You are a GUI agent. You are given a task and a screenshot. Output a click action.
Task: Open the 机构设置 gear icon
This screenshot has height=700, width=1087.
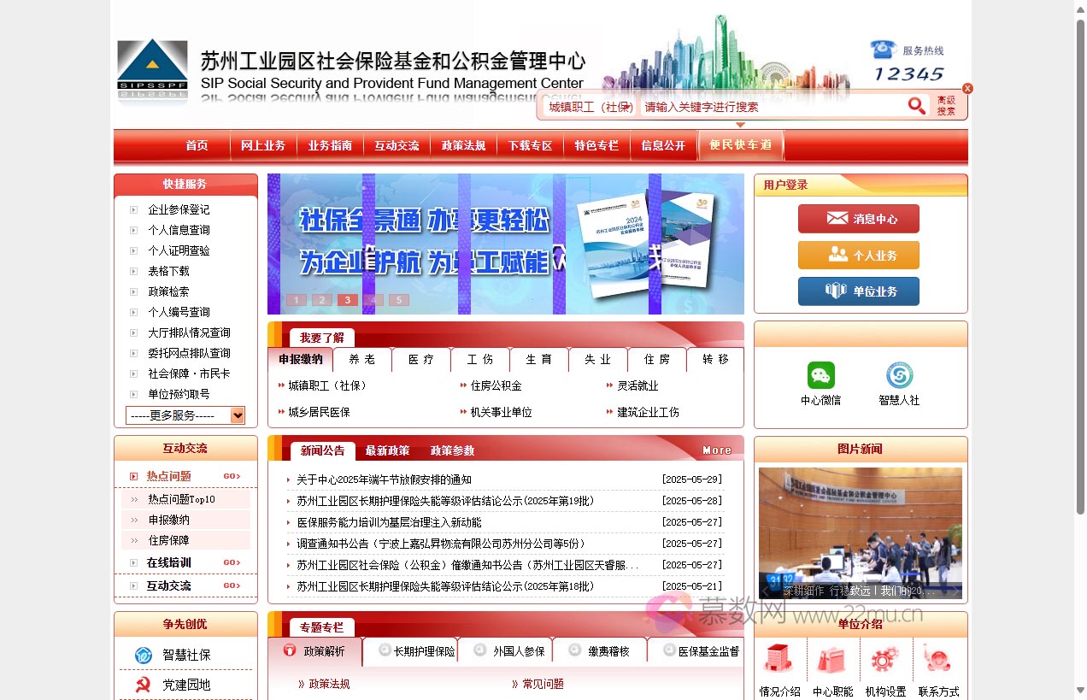(884, 658)
